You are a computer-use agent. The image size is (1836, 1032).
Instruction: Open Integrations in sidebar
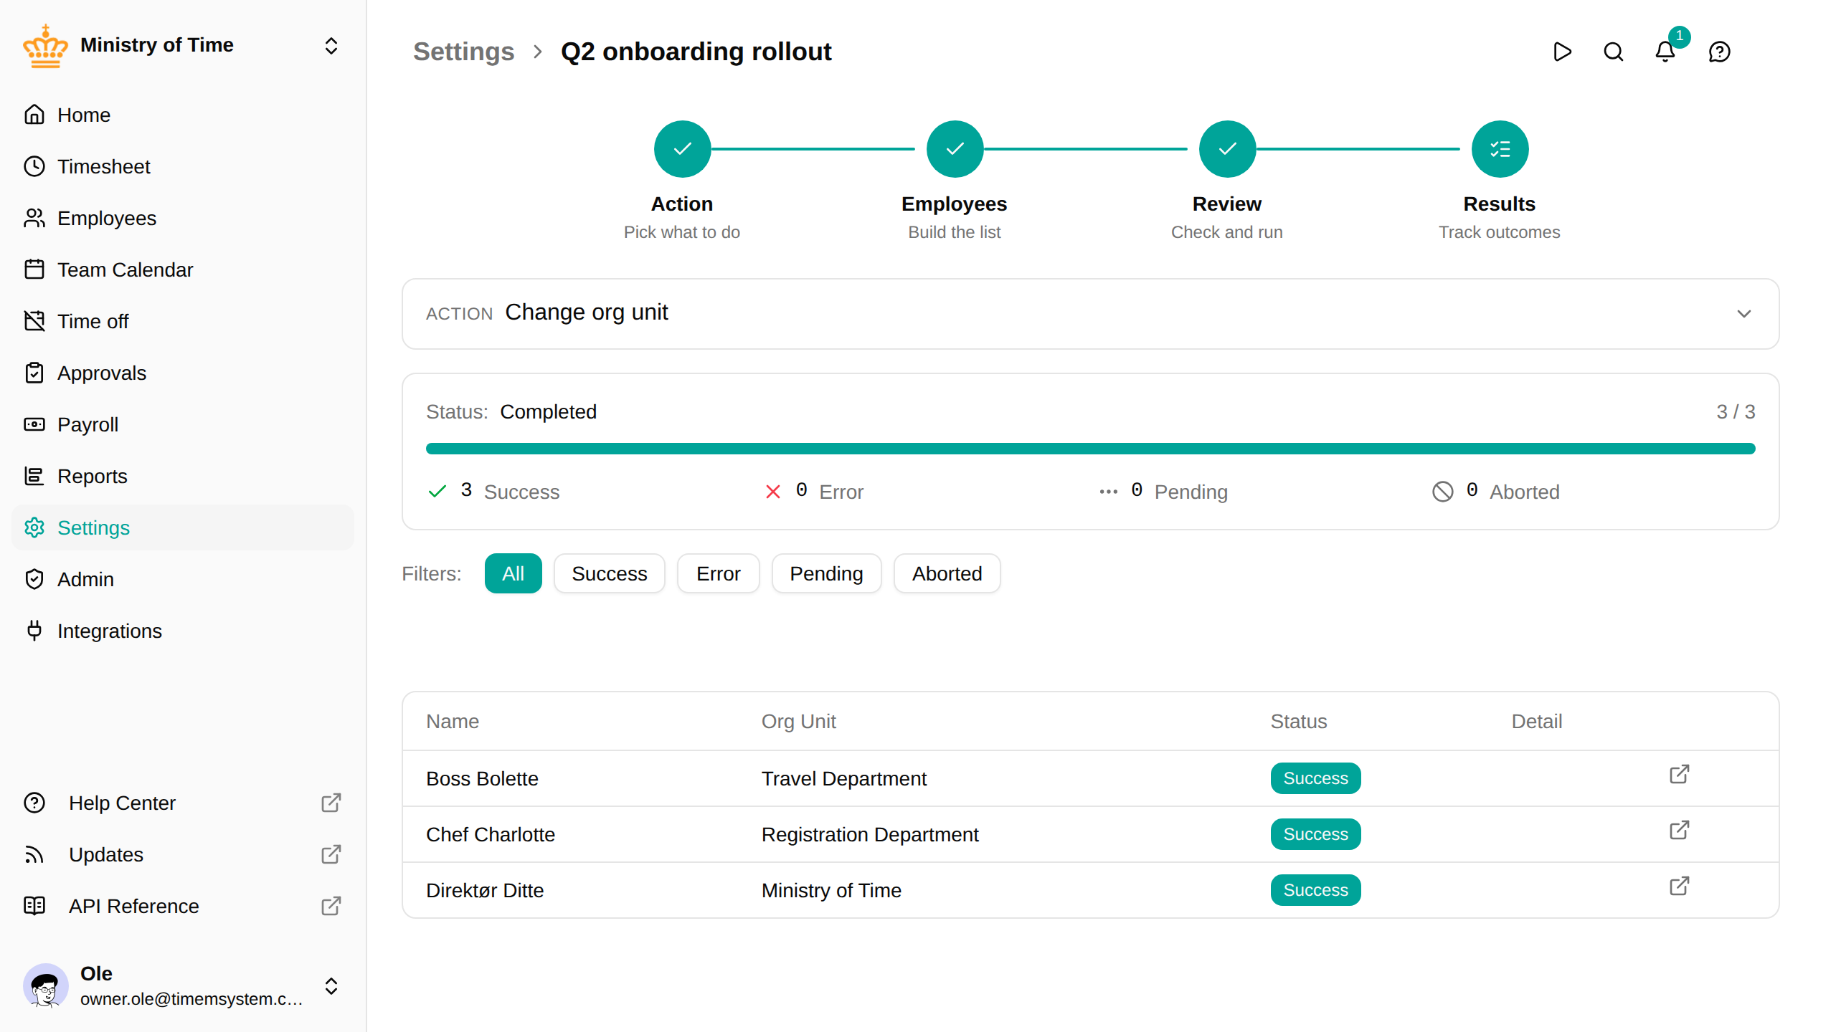[x=183, y=631]
